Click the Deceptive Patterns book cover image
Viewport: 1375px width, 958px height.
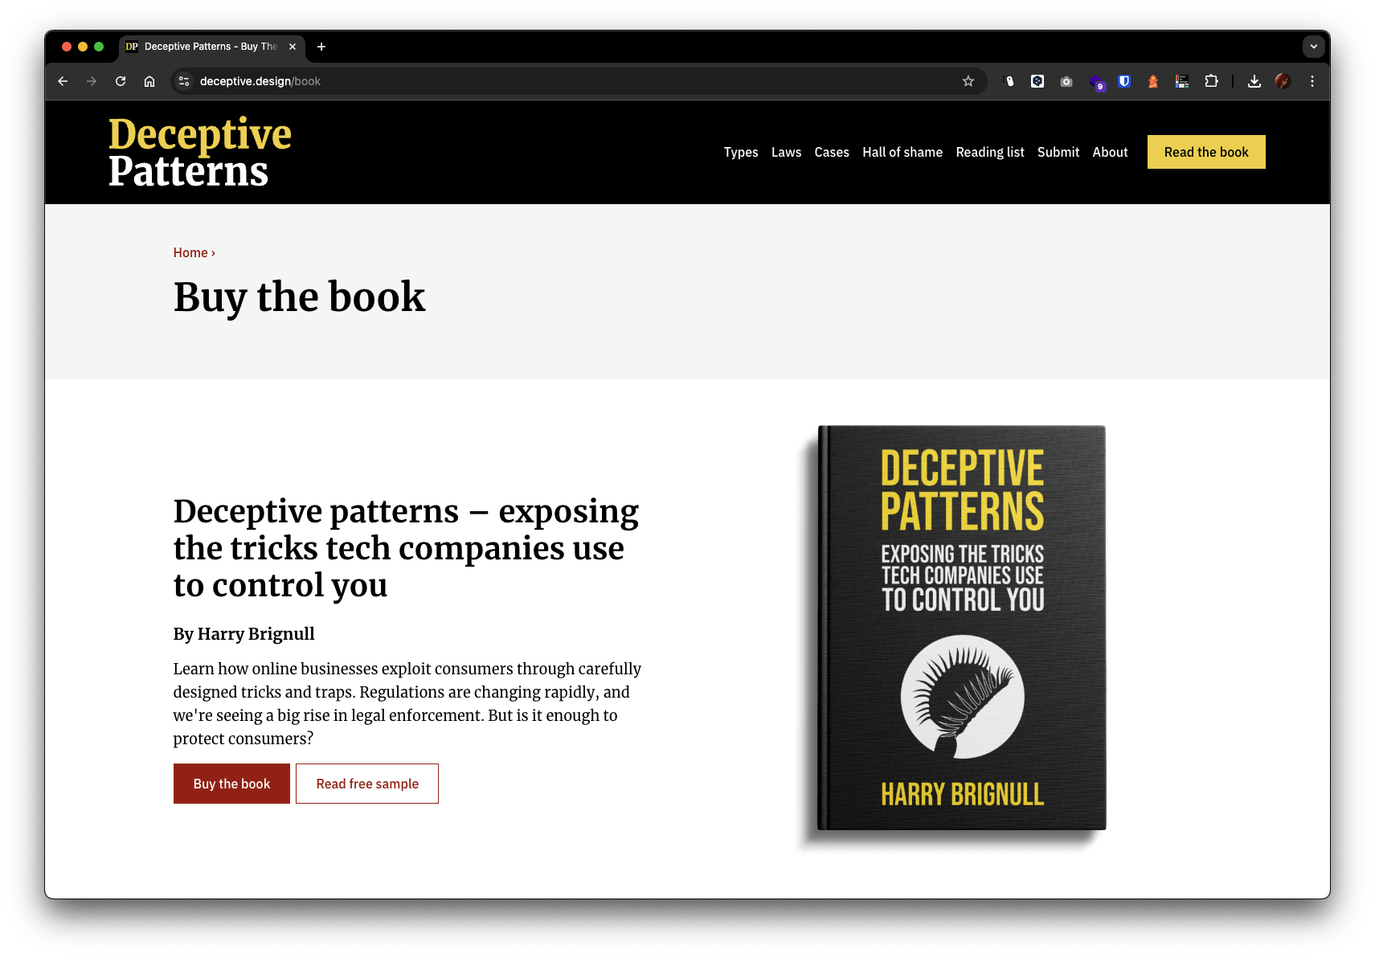click(961, 628)
